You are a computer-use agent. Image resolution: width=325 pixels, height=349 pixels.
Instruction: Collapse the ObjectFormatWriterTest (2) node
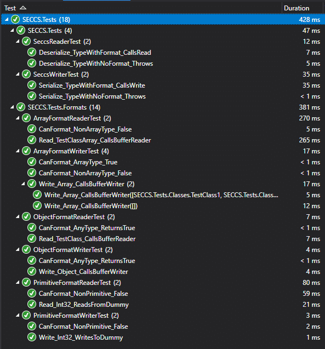[18, 249]
